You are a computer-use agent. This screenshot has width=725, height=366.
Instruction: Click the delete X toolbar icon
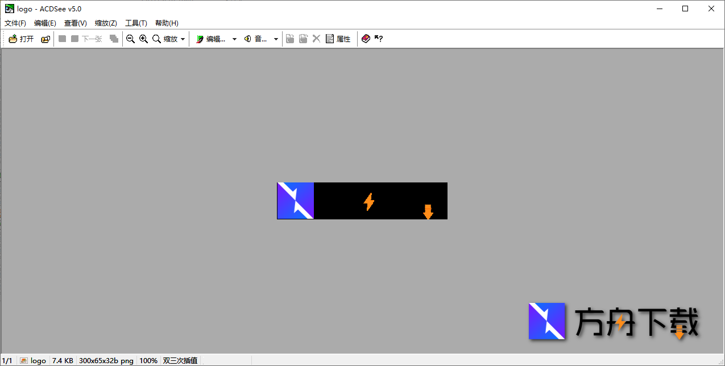tap(317, 39)
